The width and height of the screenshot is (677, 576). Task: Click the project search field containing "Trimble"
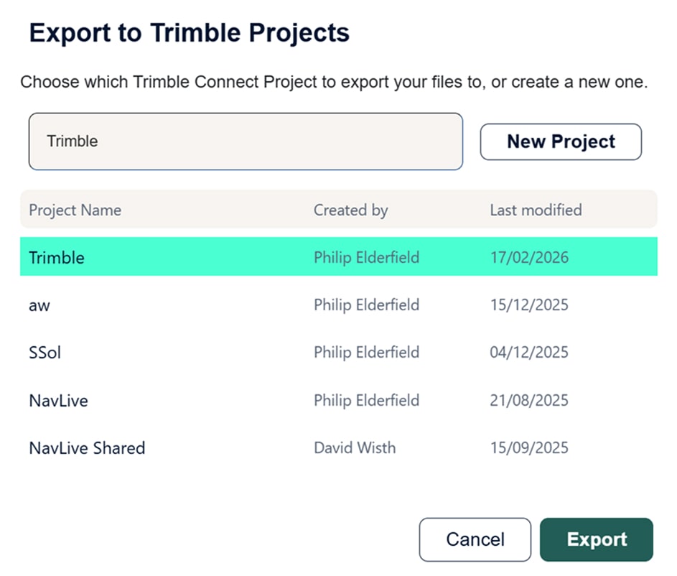[245, 141]
